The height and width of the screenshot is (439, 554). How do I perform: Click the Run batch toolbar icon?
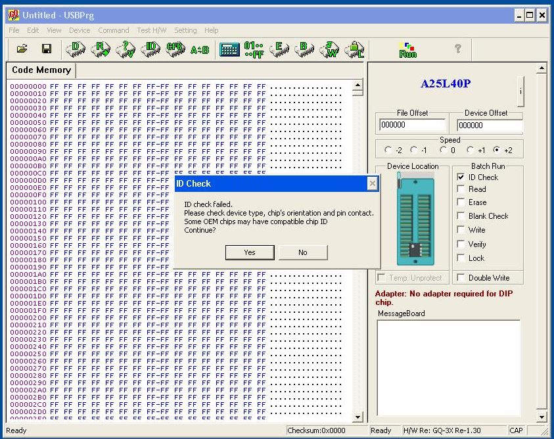407,50
